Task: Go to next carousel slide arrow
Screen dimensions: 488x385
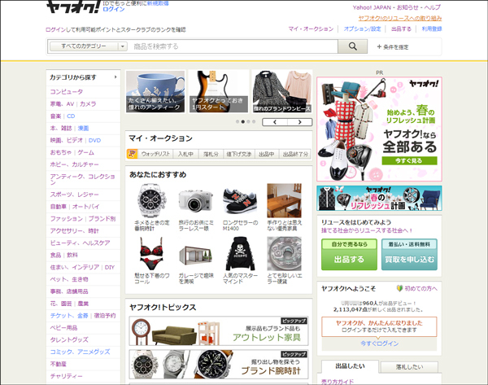Action: (299, 122)
